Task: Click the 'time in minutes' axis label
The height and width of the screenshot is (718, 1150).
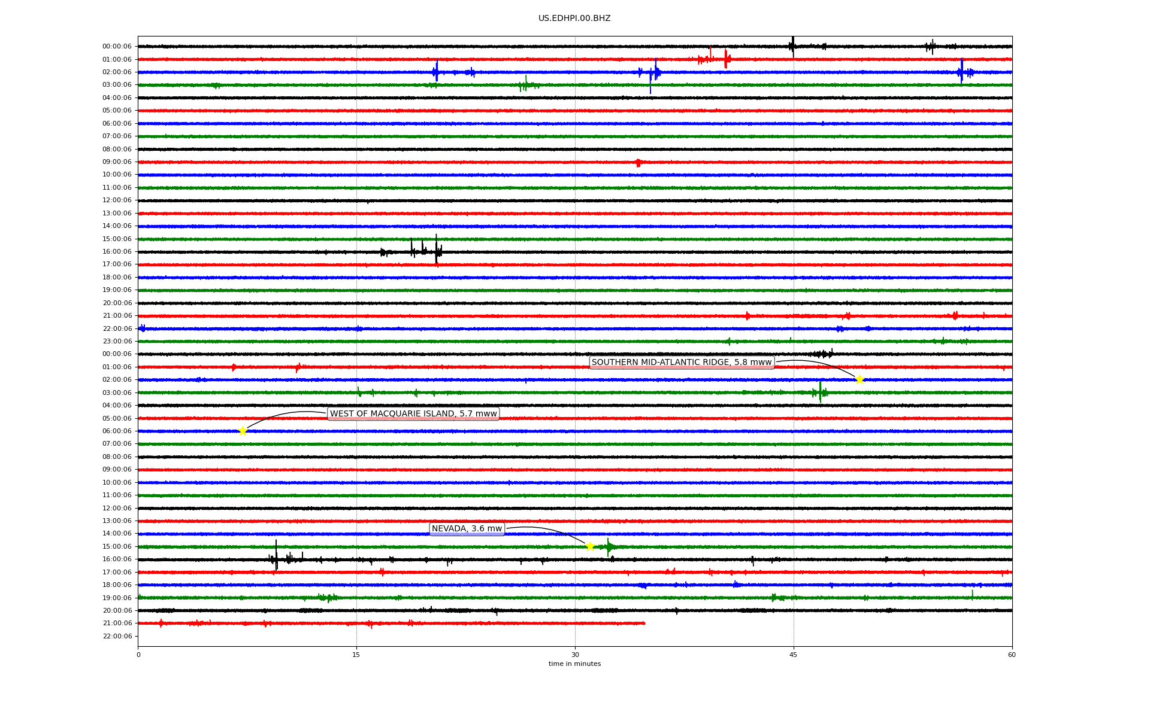Action: [x=574, y=664]
